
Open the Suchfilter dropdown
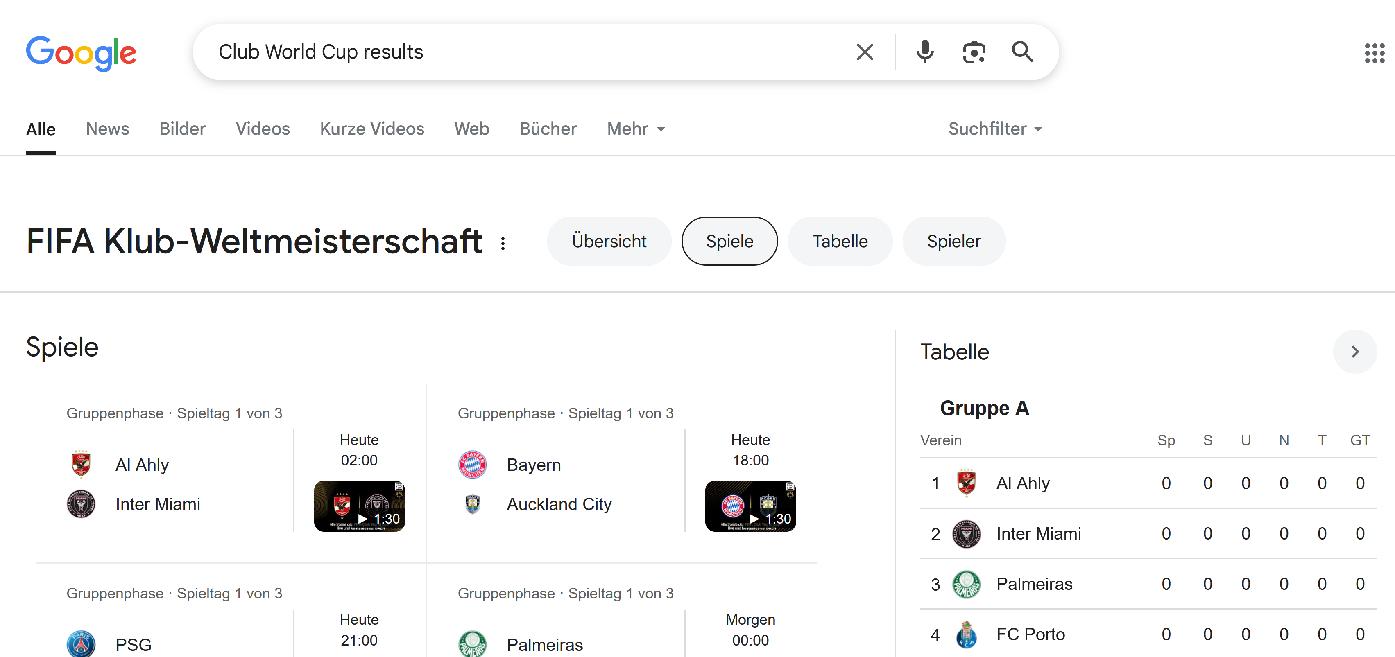(995, 129)
